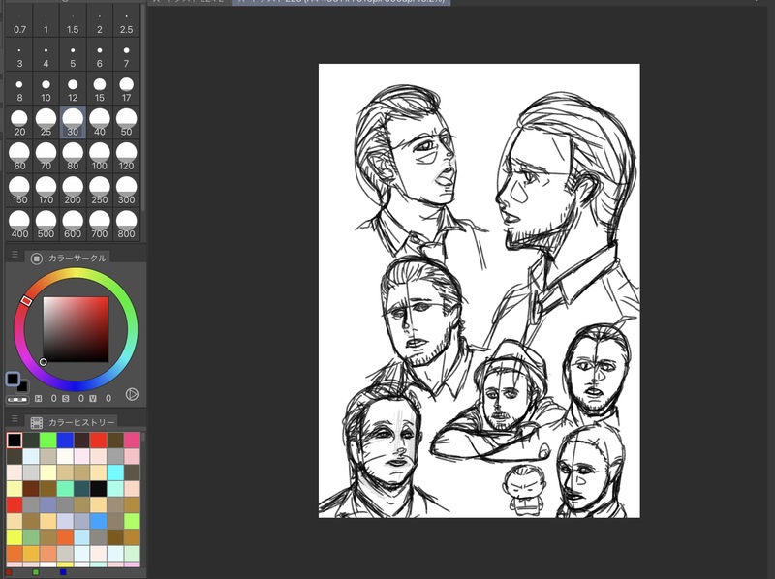
Task: Click the color space switch arrow button
Action: click(132, 394)
